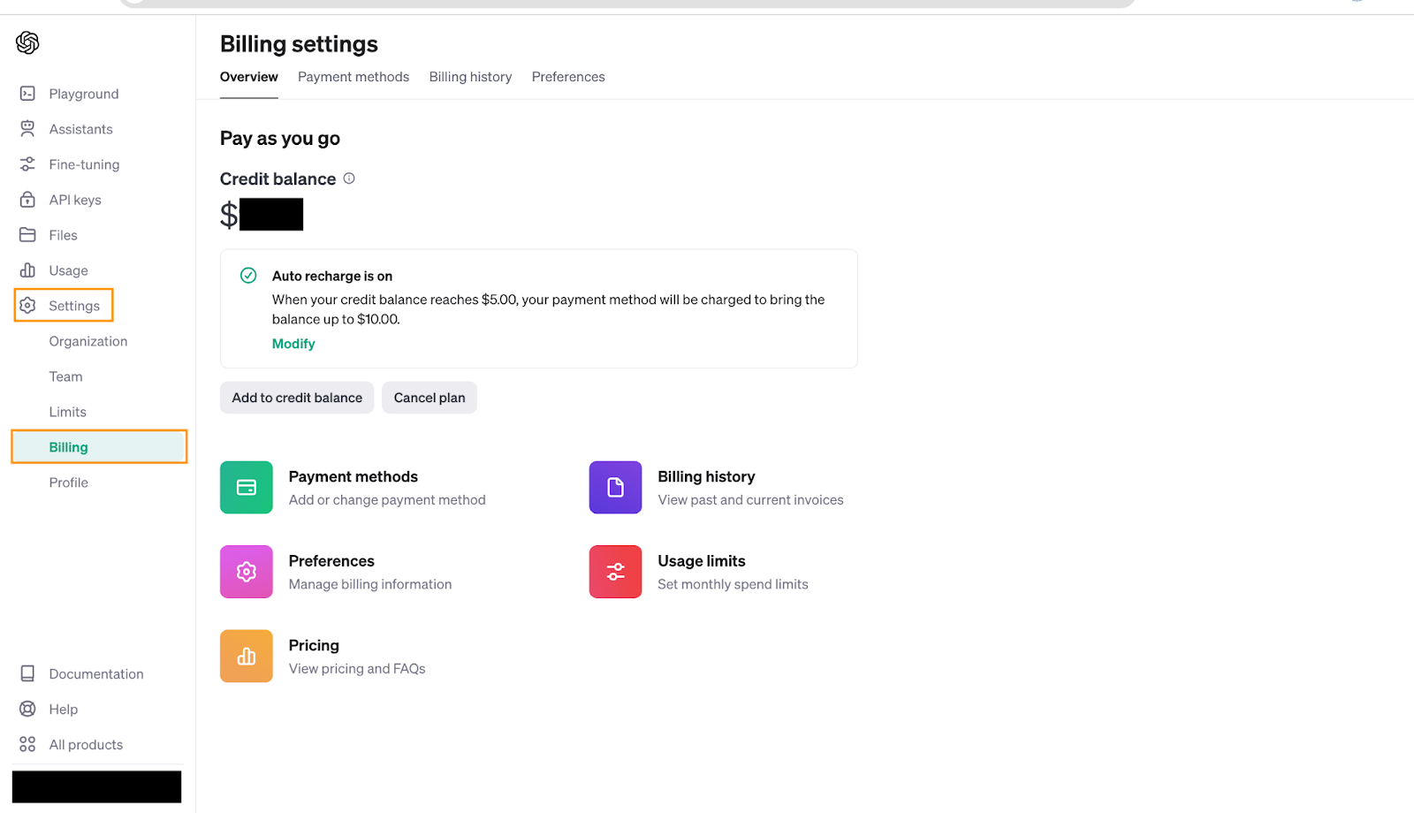The width and height of the screenshot is (1414, 813).
Task: Click the OpenAI logo icon
Action: pyautogui.click(x=27, y=42)
